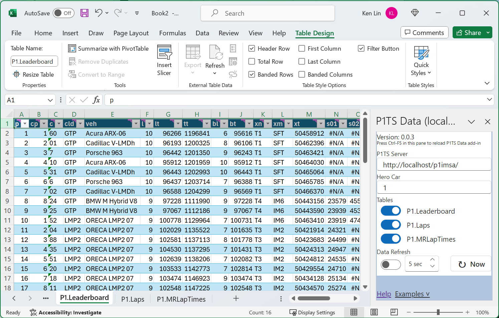The width and height of the screenshot is (499, 318).
Task: Click Ken Lin account avatar
Action: click(x=392, y=13)
